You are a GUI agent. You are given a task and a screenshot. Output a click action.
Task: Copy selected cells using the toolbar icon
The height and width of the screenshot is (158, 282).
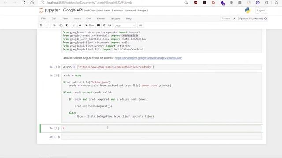point(61,25)
